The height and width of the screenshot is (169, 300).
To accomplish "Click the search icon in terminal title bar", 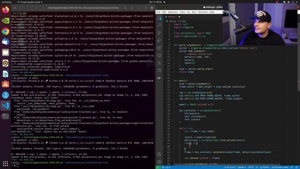I will coord(125,8).
